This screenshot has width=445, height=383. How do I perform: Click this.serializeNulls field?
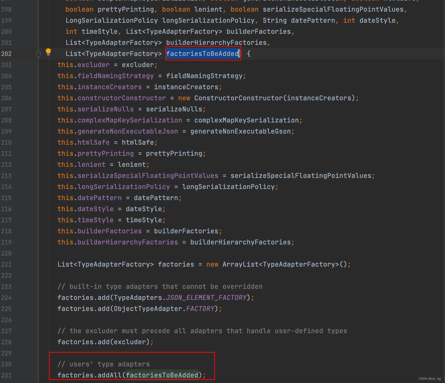[x=96, y=109]
